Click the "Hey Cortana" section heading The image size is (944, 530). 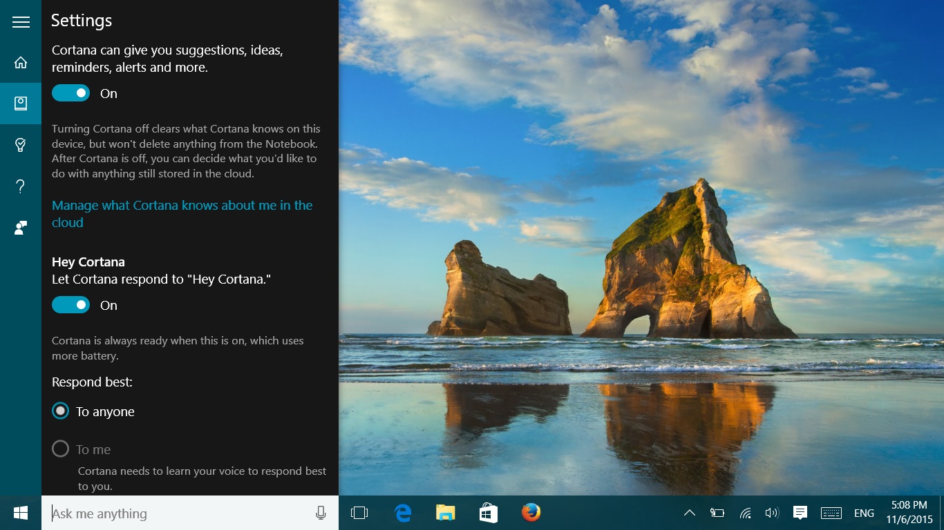pos(88,262)
